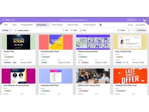Click the Interactive Poll Post title
Viewport: 149px width, 112px height.
(x=49, y=85)
